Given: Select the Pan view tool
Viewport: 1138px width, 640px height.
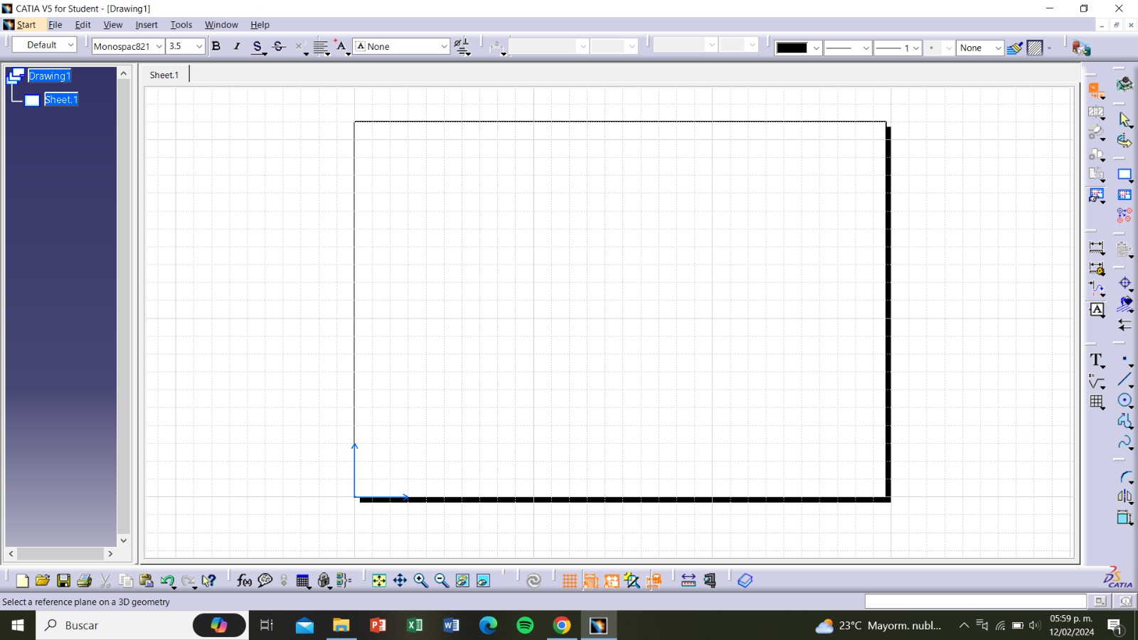Looking at the screenshot, I should (x=400, y=581).
